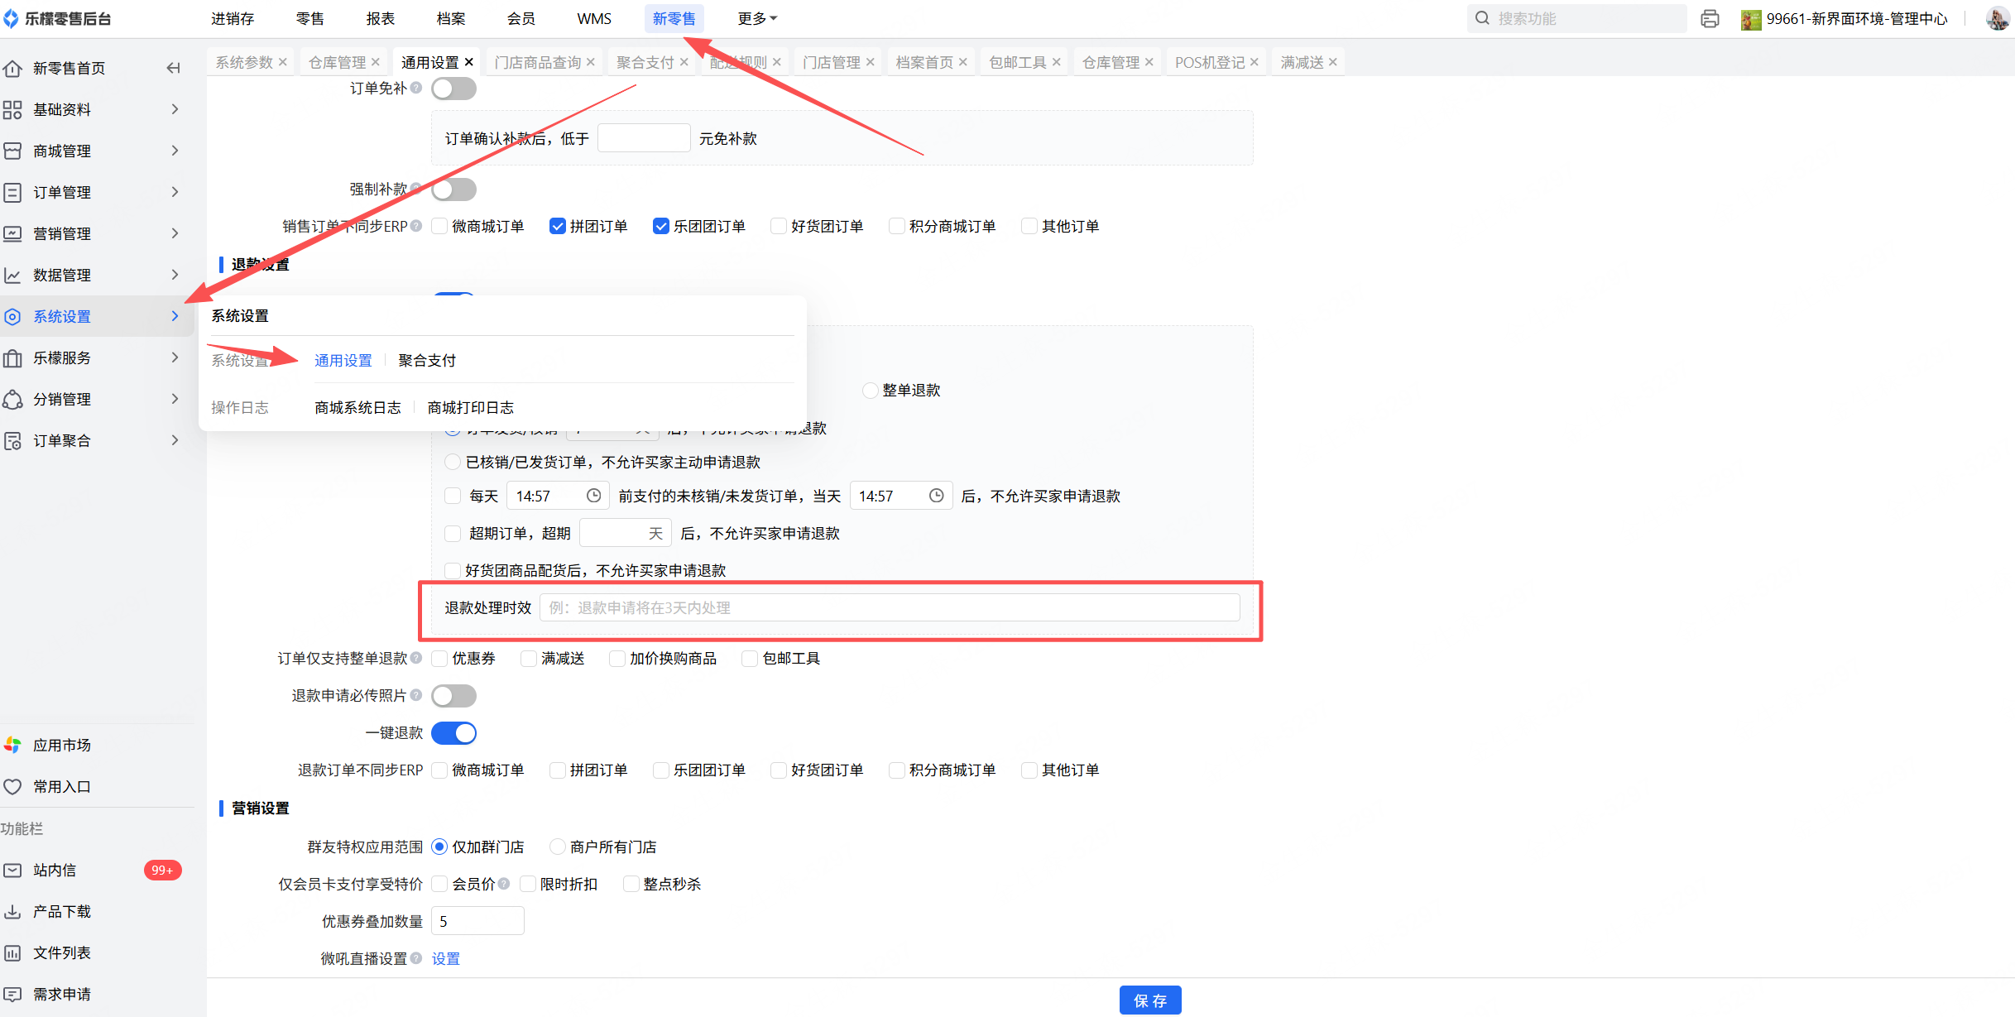The width and height of the screenshot is (2015, 1017).
Task: Open 站内信 mail icon entry
Action: coord(13,870)
